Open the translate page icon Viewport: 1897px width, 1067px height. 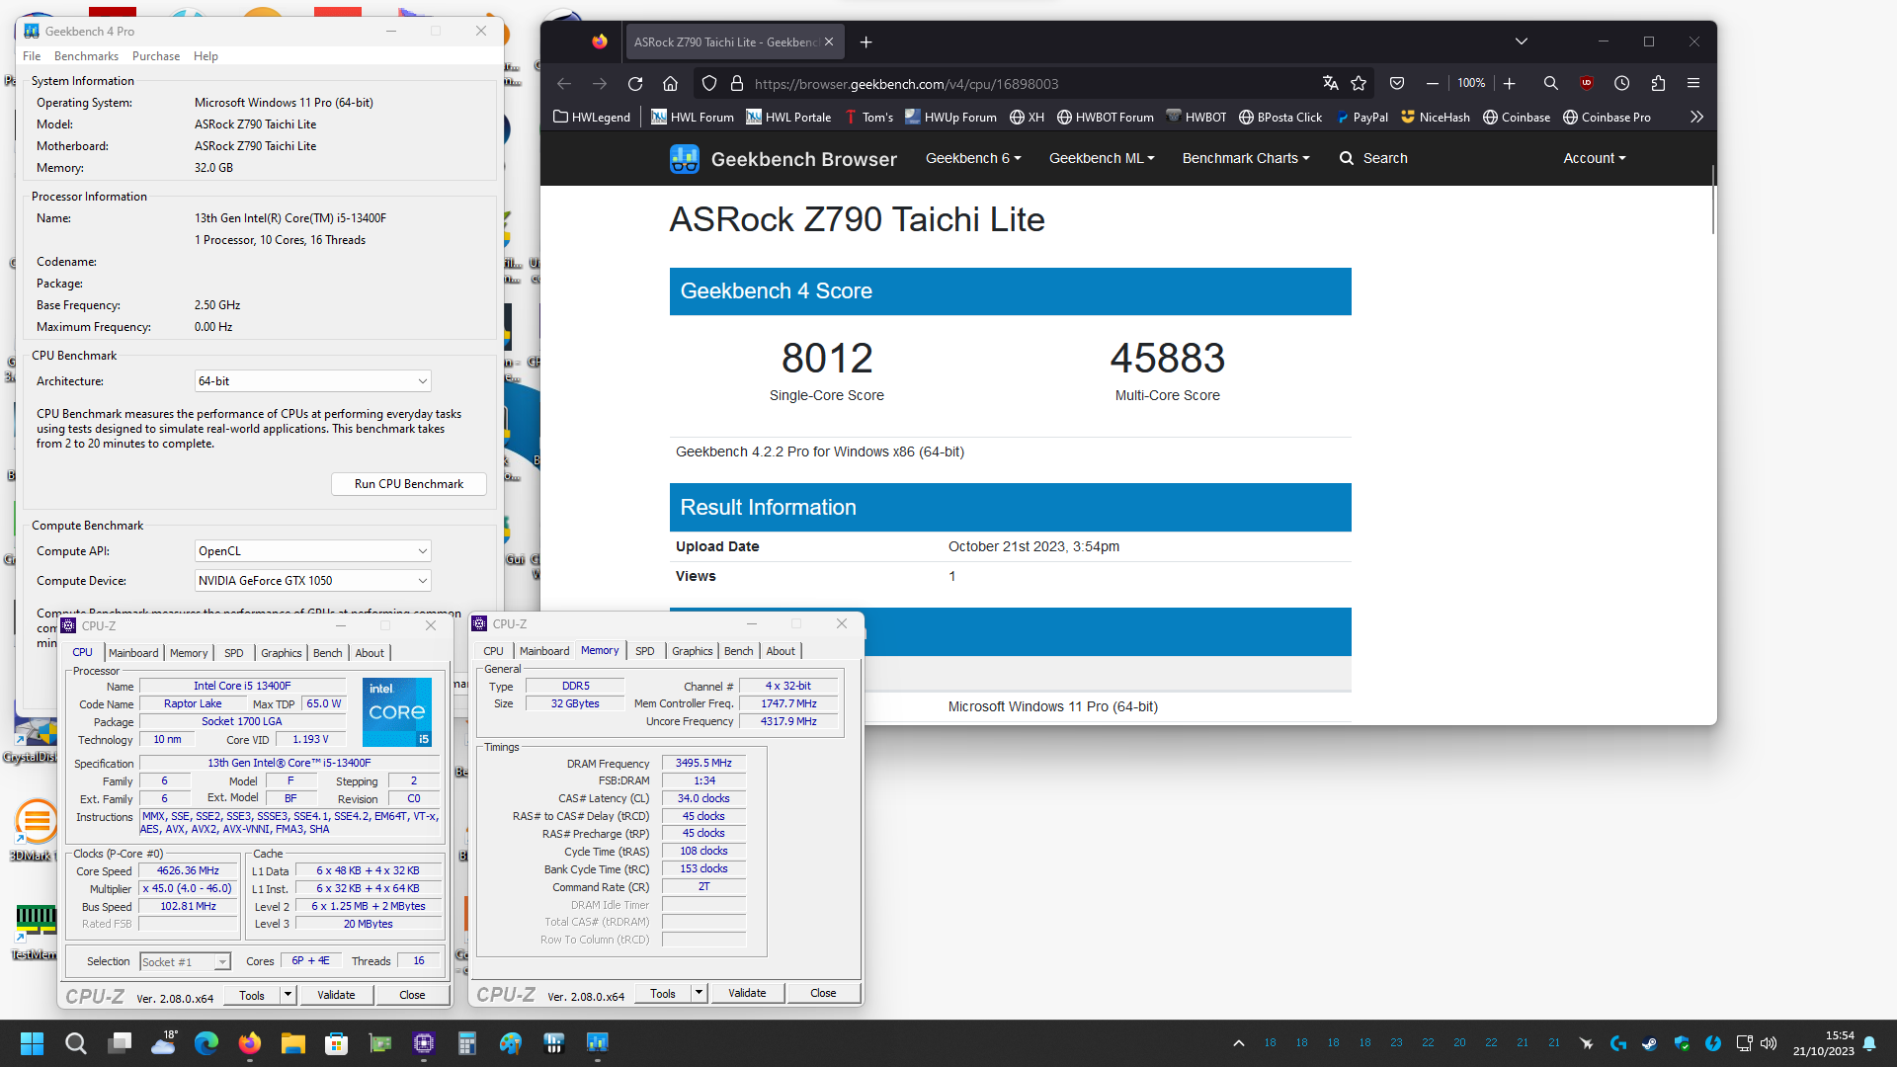(x=1330, y=84)
